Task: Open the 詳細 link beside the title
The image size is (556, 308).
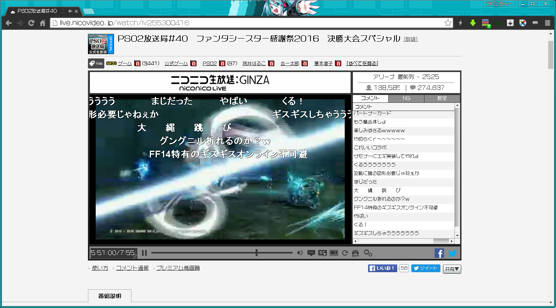Action: point(410,39)
